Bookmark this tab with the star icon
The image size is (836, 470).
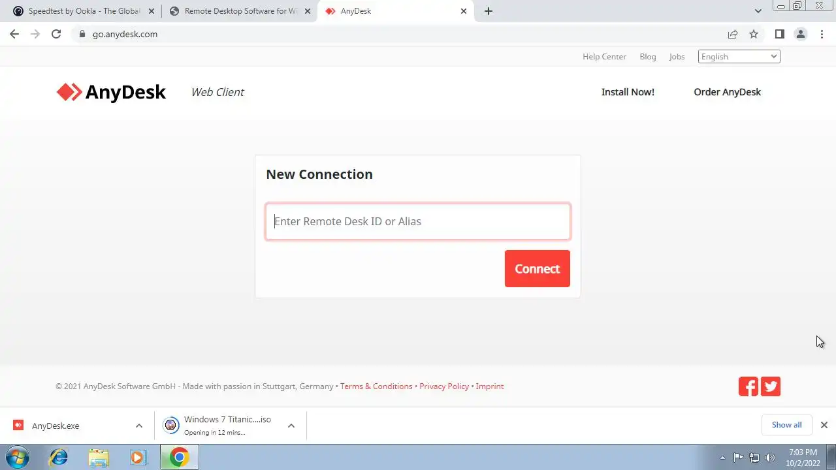pyautogui.click(x=754, y=34)
